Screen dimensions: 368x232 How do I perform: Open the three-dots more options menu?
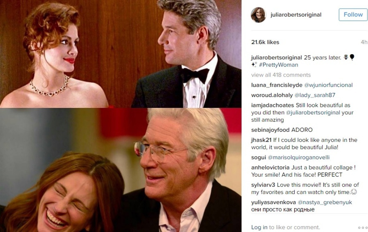click(362, 227)
